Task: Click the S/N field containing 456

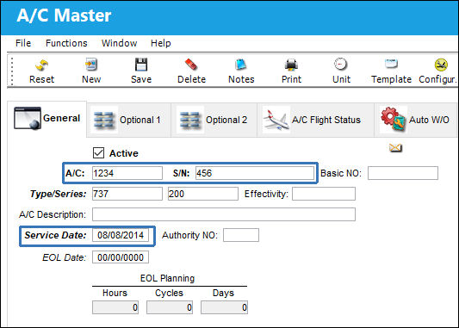Action: (255, 173)
